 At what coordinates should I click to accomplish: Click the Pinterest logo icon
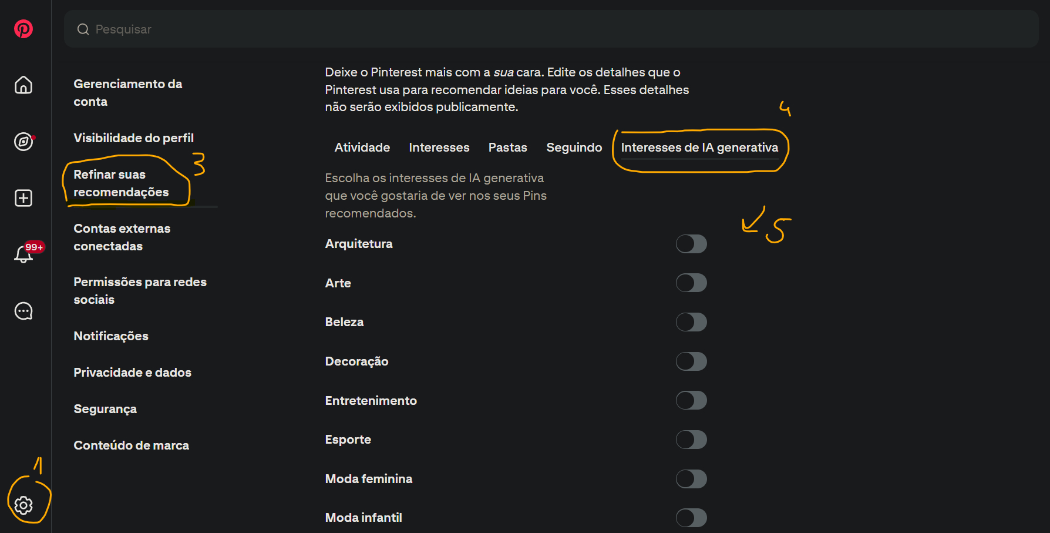[x=23, y=29]
